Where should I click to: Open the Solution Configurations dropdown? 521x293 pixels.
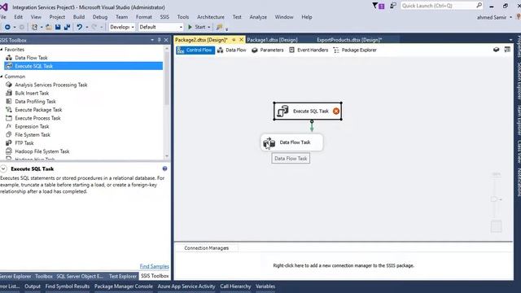pyautogui.click(x=122, y=27)
